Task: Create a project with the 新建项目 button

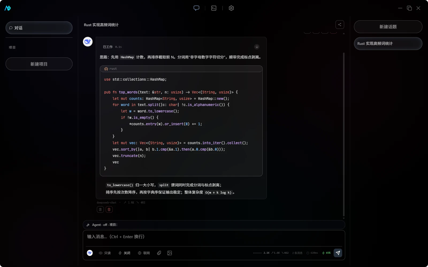Action: (39, 64)
